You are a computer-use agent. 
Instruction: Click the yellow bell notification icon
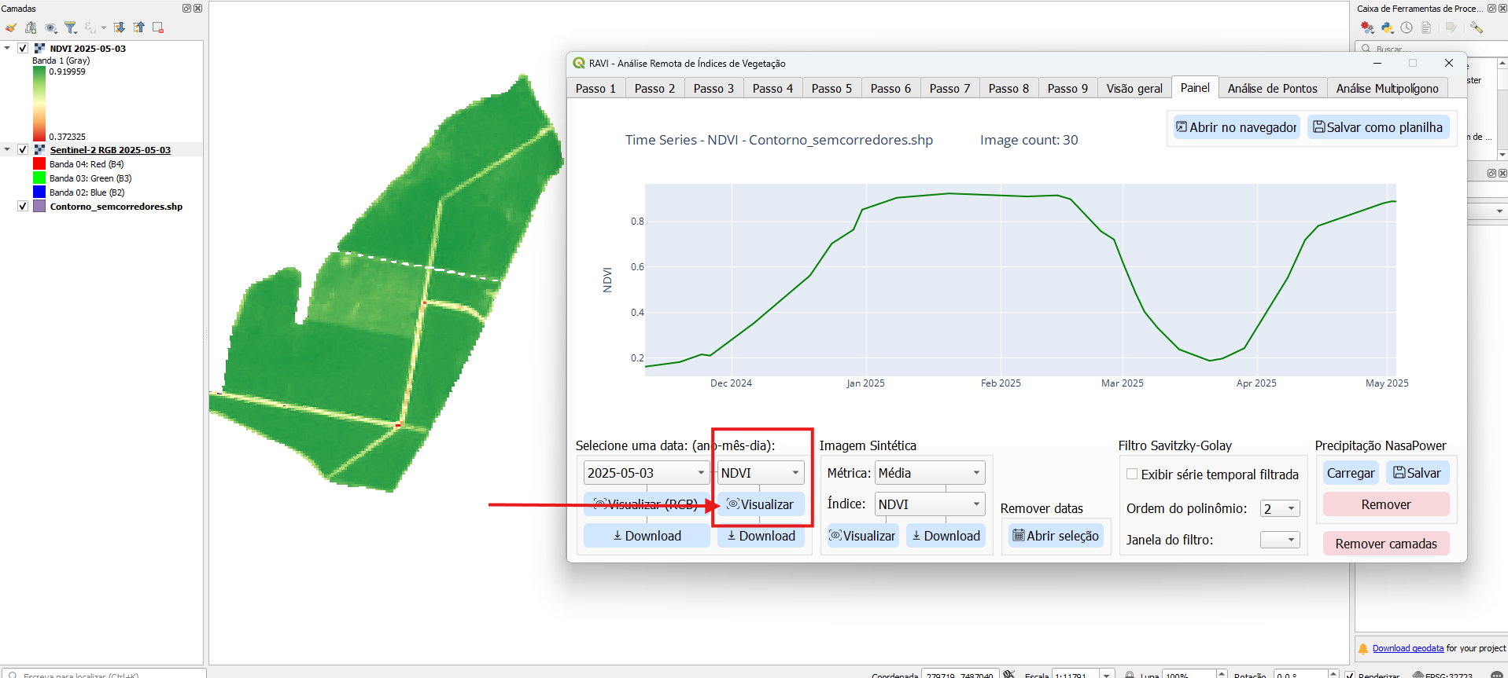click(x=1363, y=649)
